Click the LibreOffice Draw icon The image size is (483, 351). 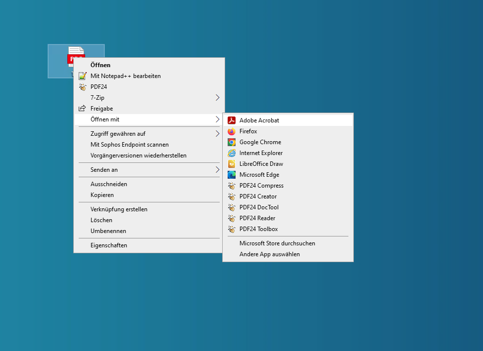click(231, 164)
